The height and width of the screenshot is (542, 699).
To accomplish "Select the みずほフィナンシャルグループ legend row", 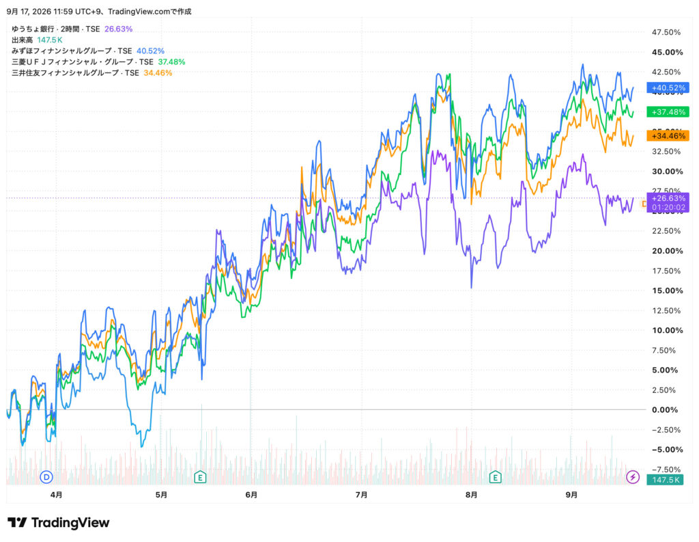I will point(88,51).
